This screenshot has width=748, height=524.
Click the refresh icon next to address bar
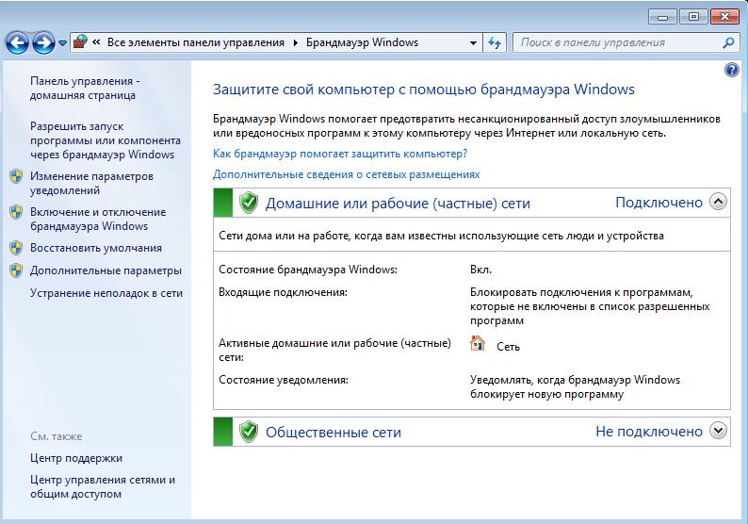[x=496, y=42]
